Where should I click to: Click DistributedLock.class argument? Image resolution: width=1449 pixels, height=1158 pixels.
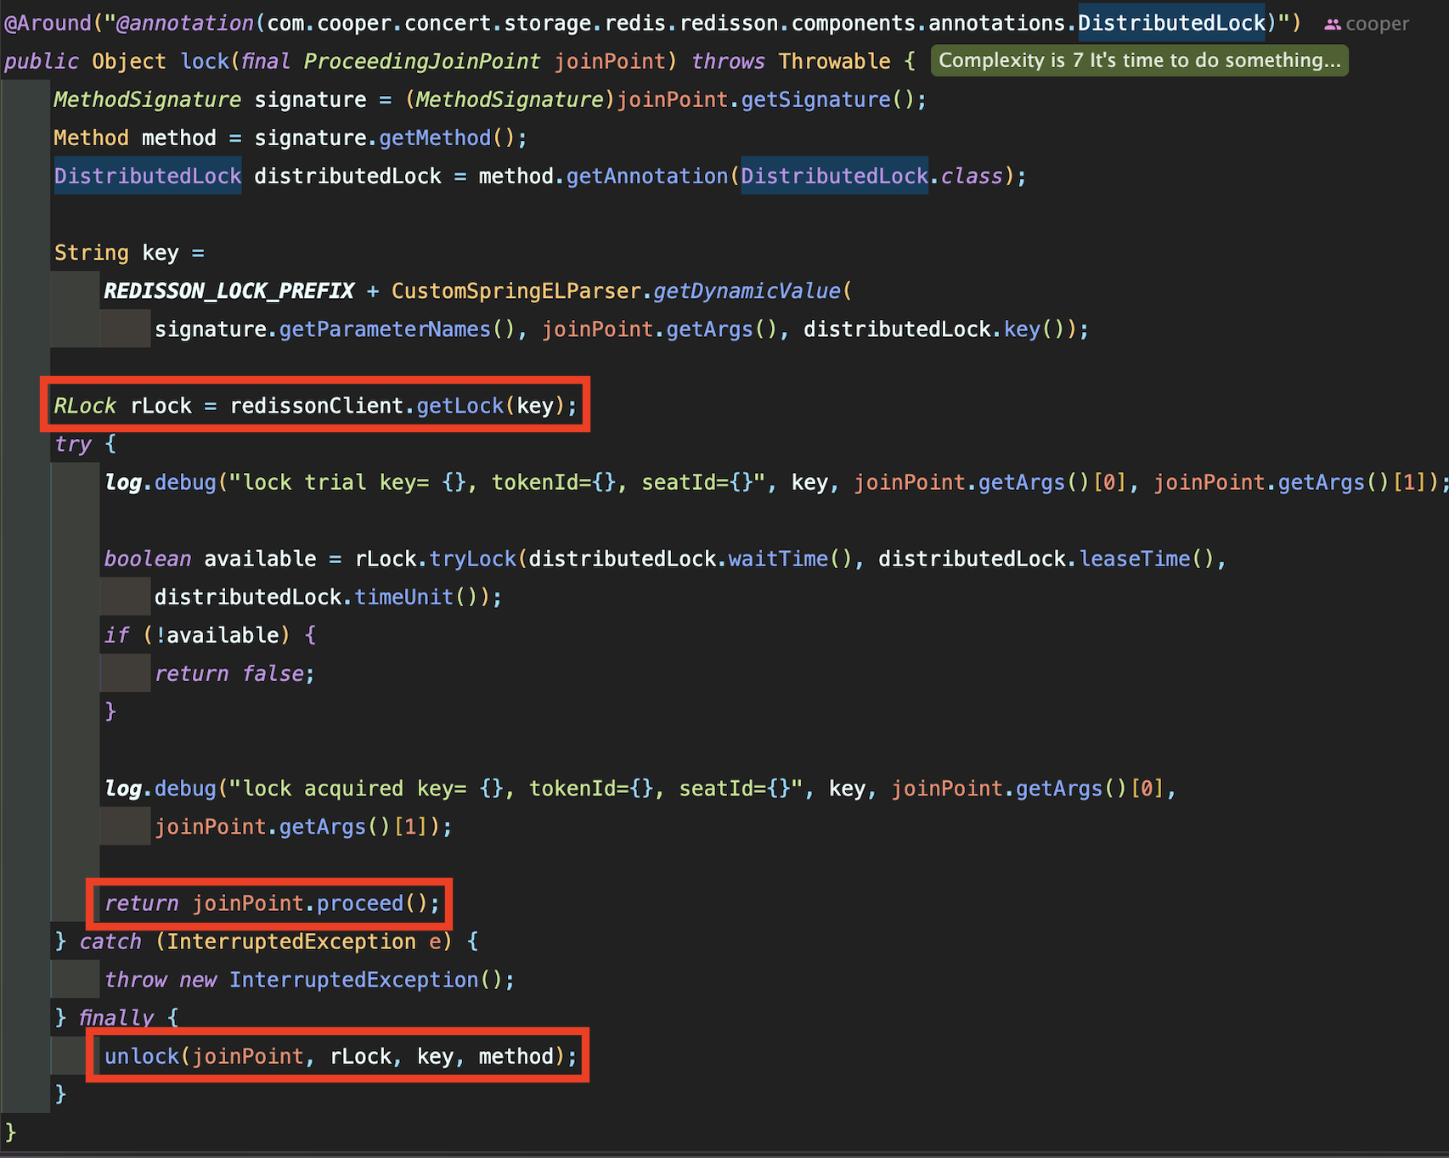[x=872, y=176]
